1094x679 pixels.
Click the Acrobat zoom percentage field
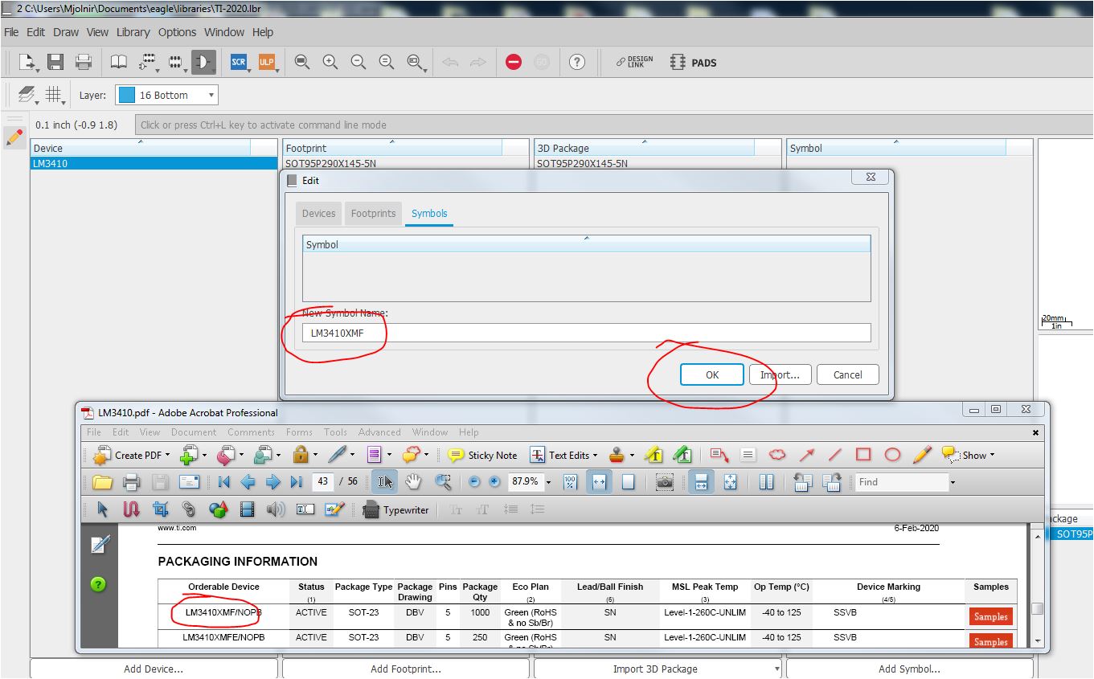tap(524, 482)
